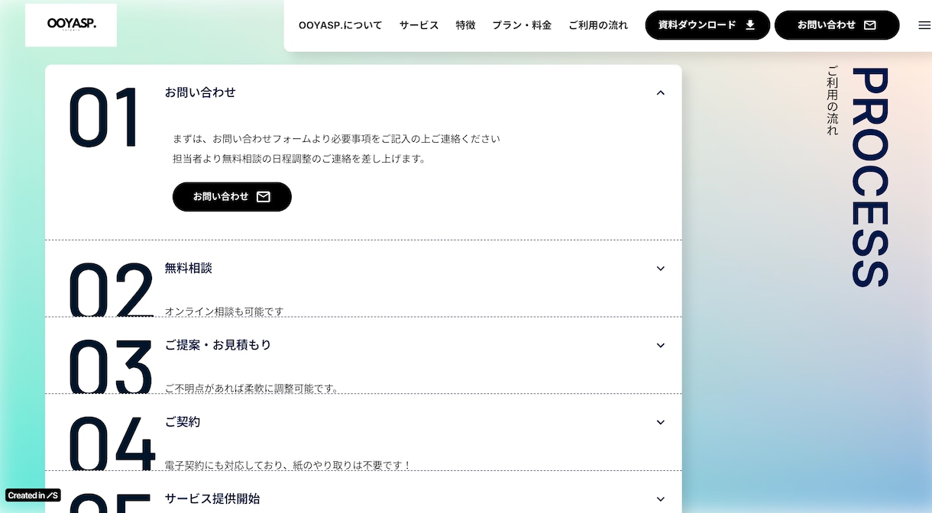
Task: Click the ご不明点があれば柔軟に調整可能です text
Action: pos(252,389)
